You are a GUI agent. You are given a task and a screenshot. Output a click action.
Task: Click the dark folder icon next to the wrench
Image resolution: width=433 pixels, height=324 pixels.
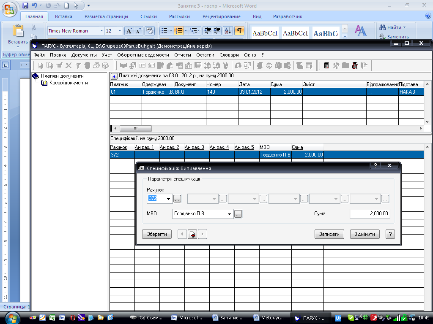pyautogui.click(x=345, y=65)
